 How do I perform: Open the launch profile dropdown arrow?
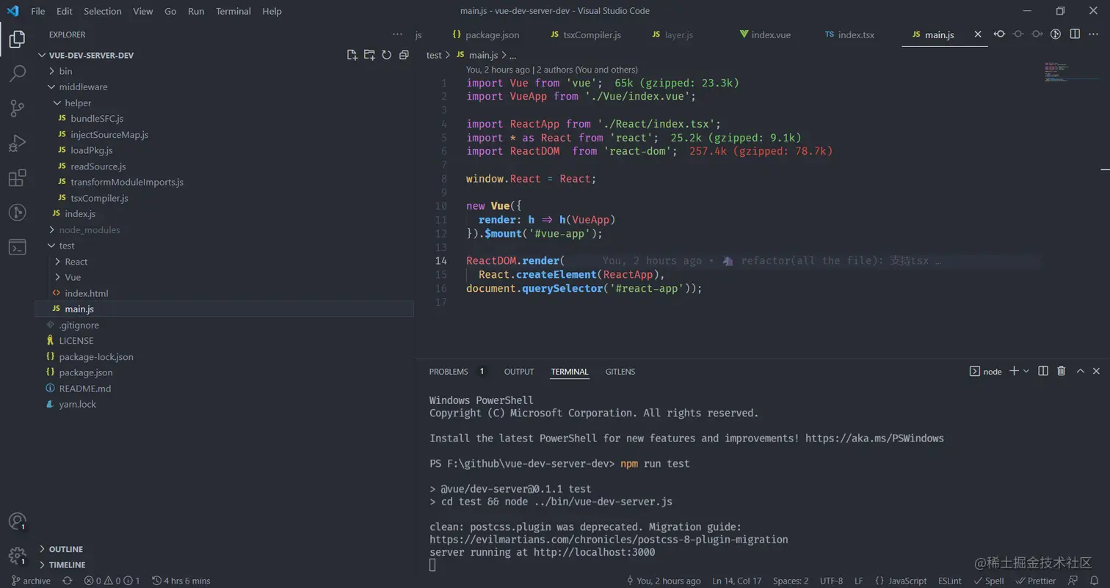pos(1026,371)
